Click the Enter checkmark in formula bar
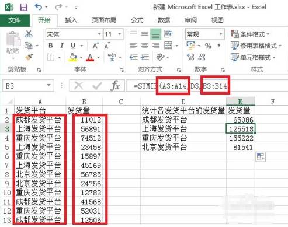The image size is (288, 227). 97,86
